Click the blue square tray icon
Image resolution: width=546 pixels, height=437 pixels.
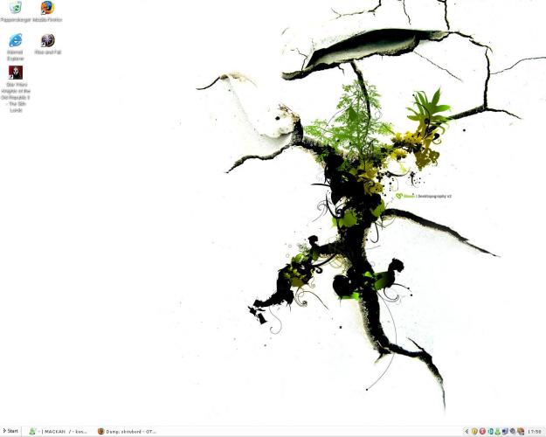490,431
